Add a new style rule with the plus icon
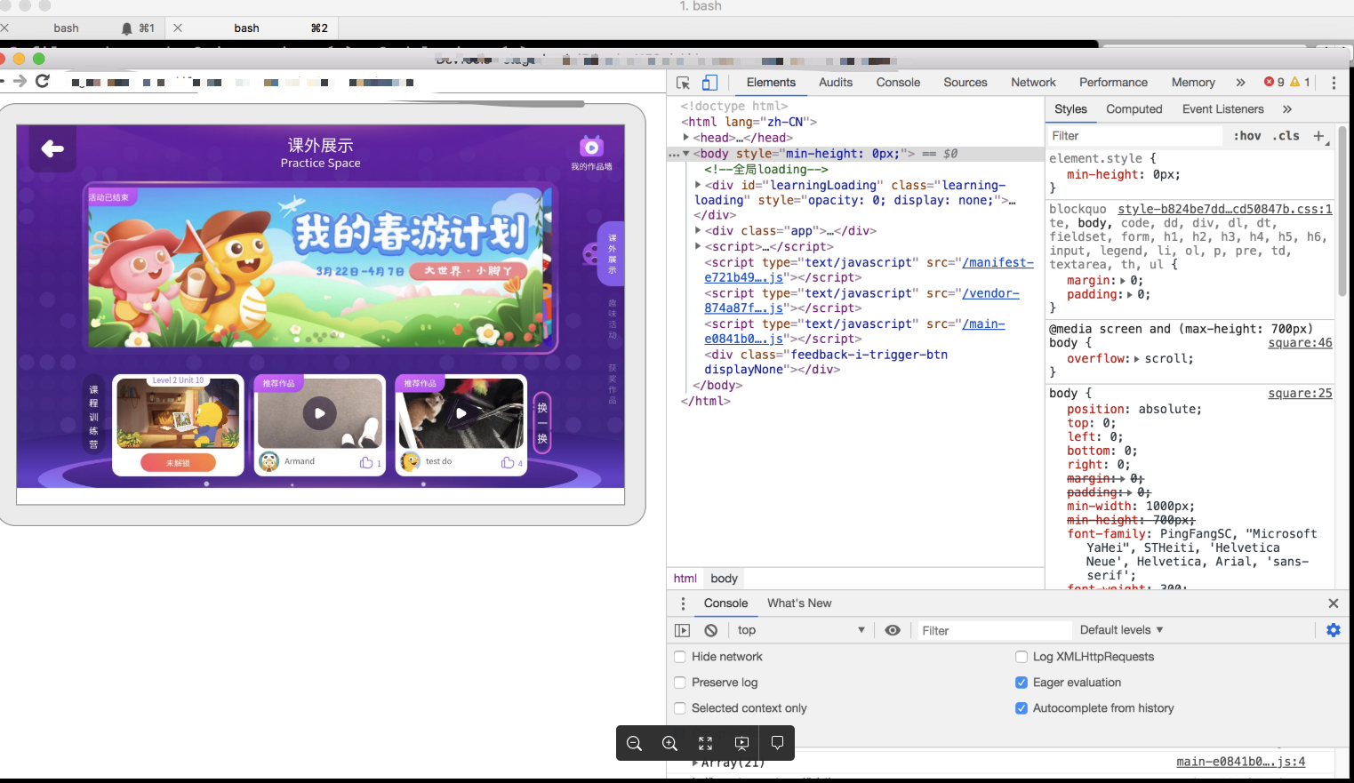 coord(1319,136)
